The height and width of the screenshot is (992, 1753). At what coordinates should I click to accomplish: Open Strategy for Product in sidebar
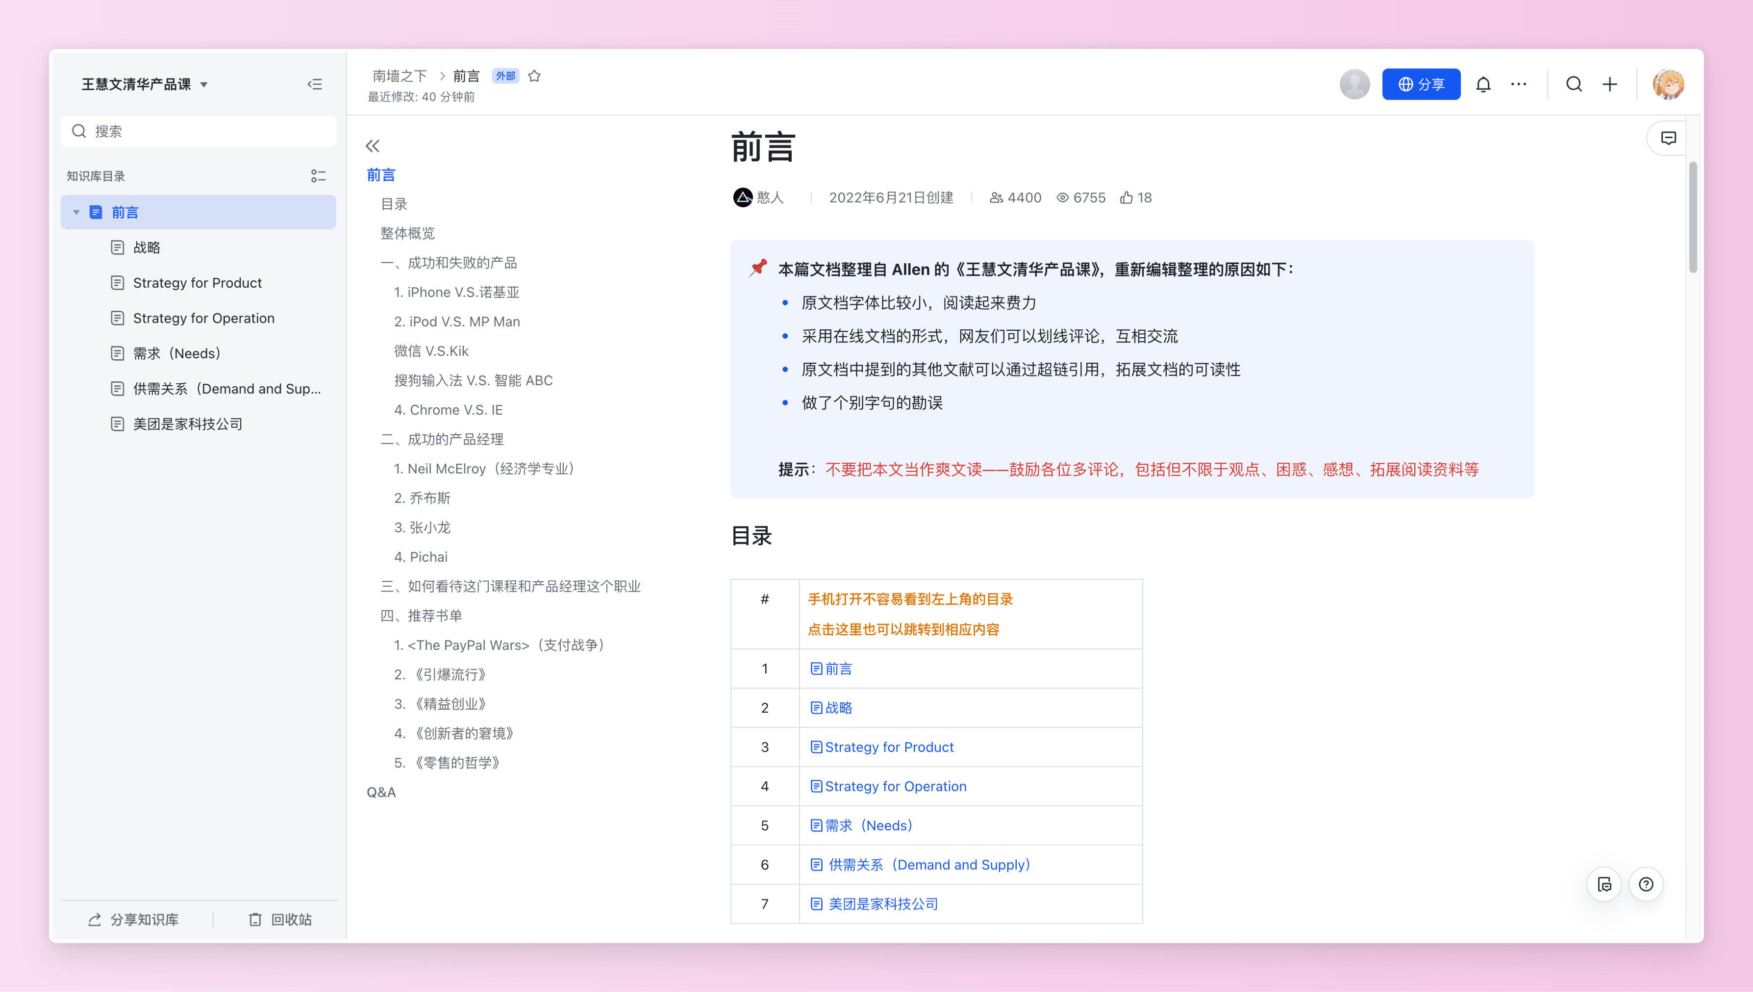(197, 283)
